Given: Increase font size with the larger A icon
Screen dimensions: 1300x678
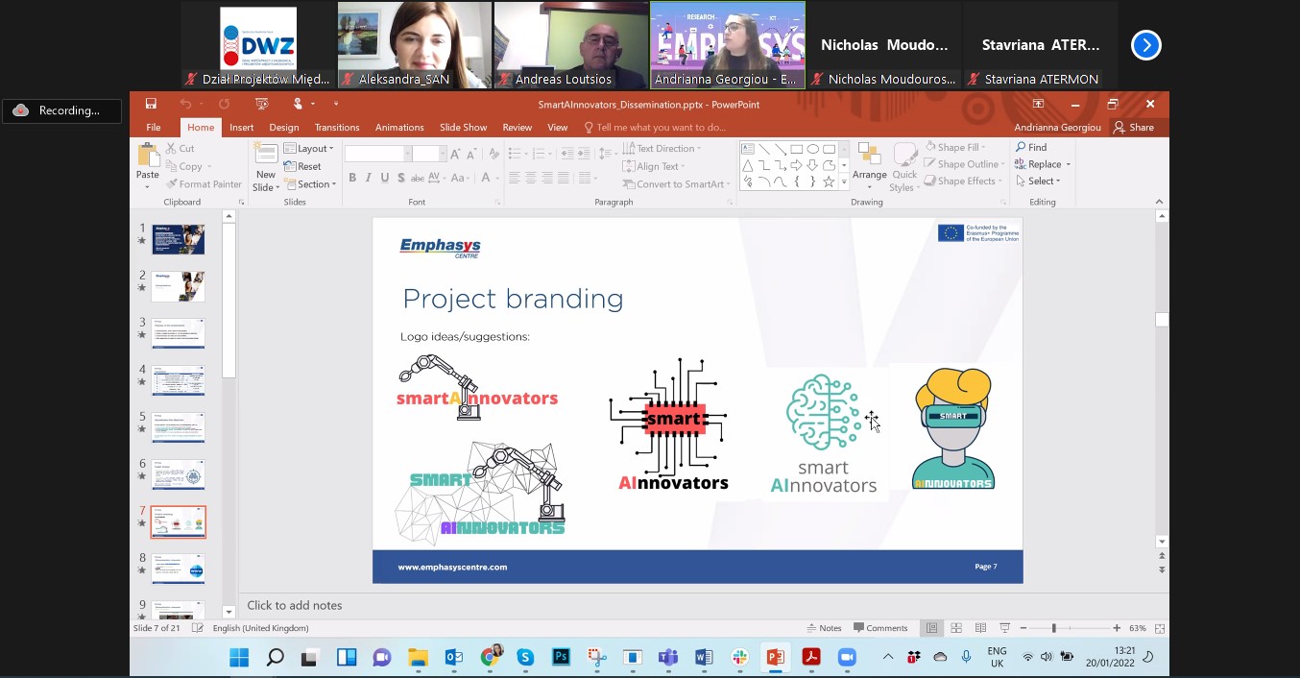Looking at the screenshot, I should point(455,154).
